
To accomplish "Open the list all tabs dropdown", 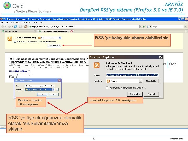I will tap(186, 31).
